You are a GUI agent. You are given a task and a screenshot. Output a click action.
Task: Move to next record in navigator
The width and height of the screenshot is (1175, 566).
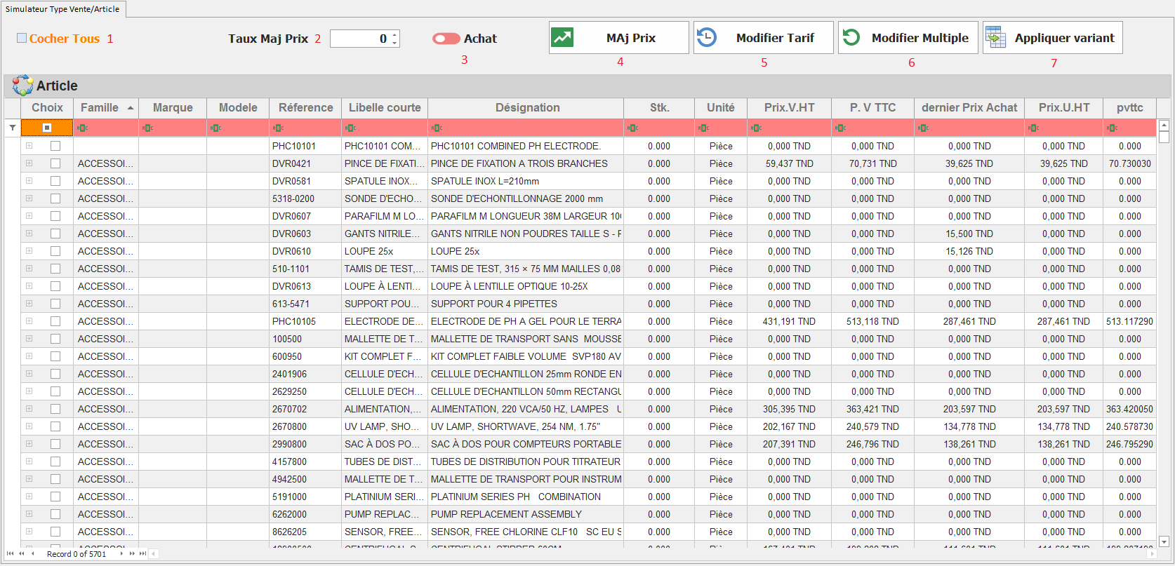point(121,553)
